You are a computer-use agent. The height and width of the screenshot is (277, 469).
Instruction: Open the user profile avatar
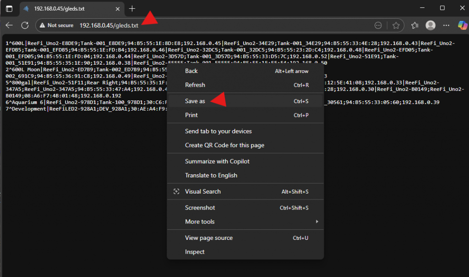(x=430, y=26)
